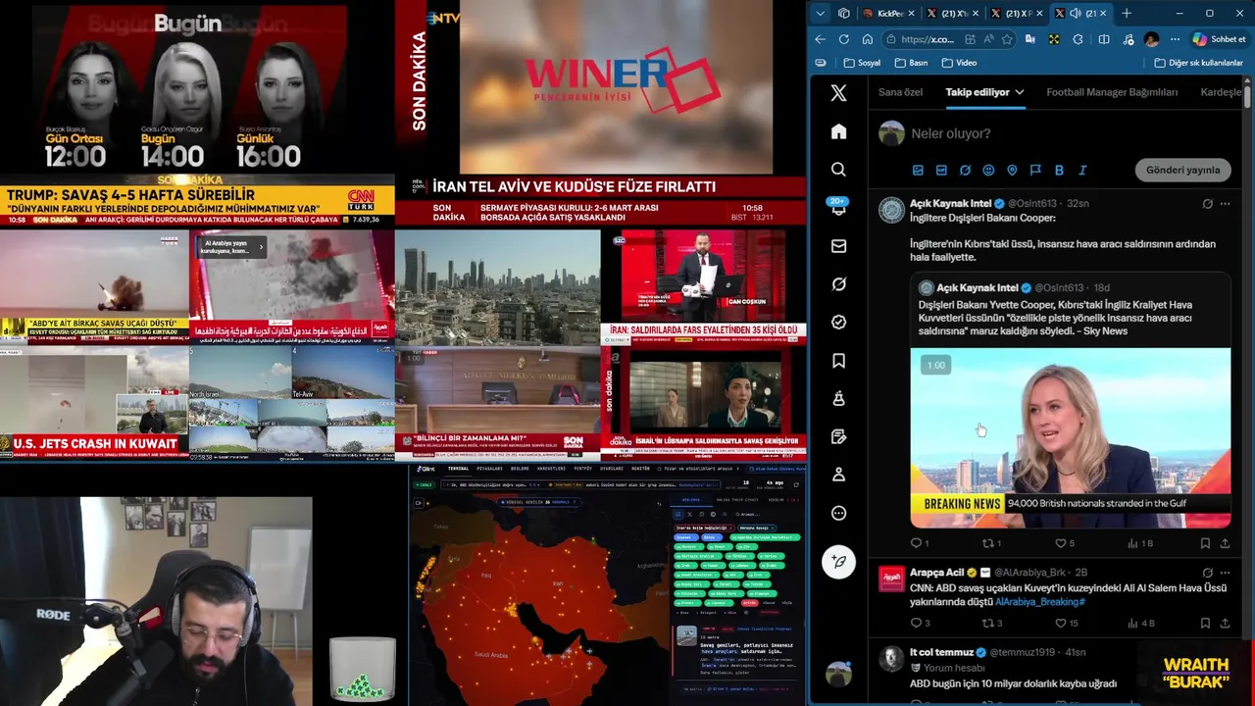1255x706 pixels.
Task: Bookmark the Arapça Acil post
Action: [x=1205, y=623]
